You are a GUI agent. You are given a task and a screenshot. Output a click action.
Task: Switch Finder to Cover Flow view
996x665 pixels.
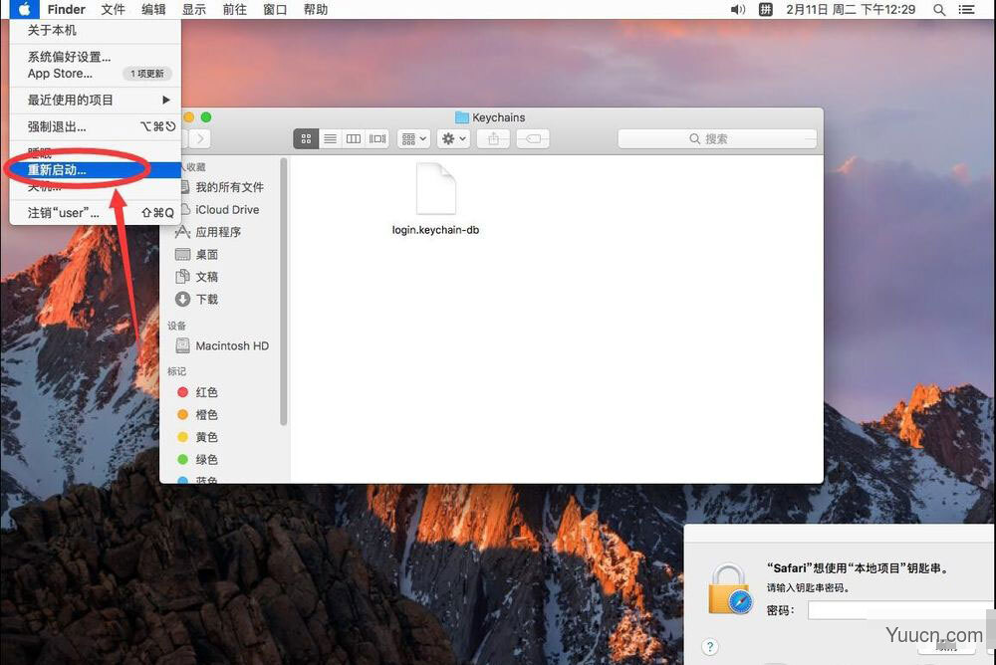point(377,138)
